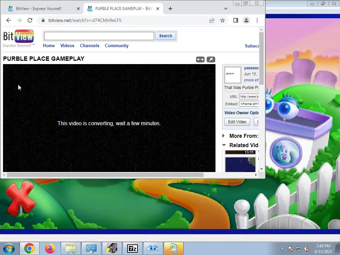Open the Channels menu link
The width and height of the screenshot is (340, 255).
tap(90, 45)
